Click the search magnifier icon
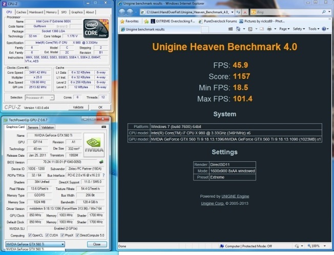The width and height of the screenshot is (334, 255). click(324, 12)
